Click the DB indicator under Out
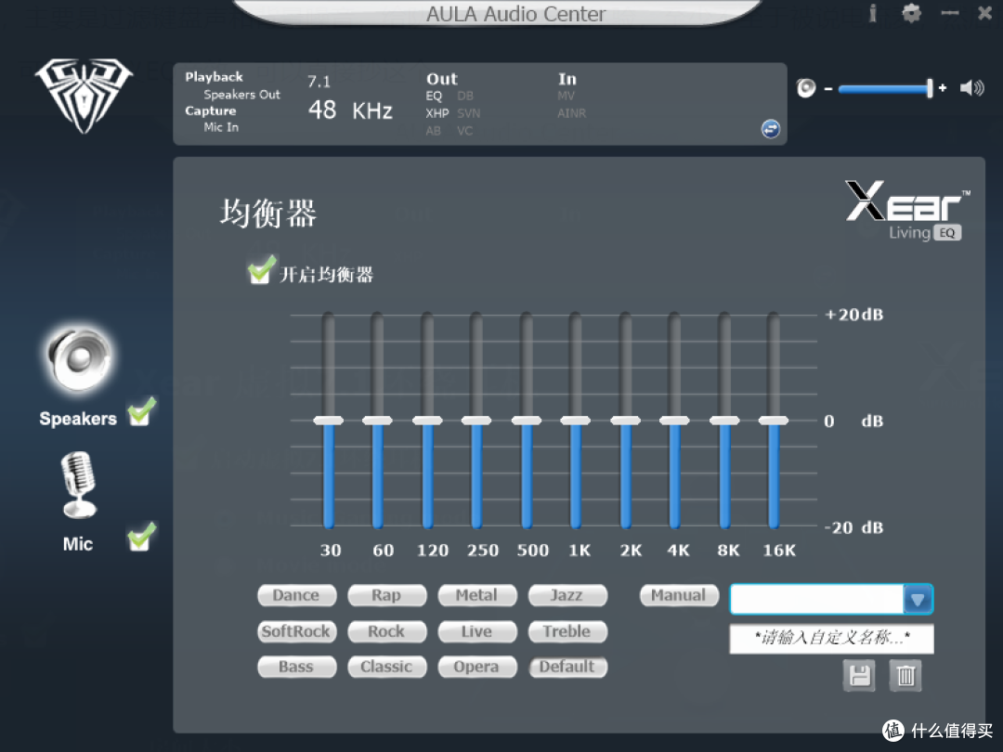 coord(465,96)
